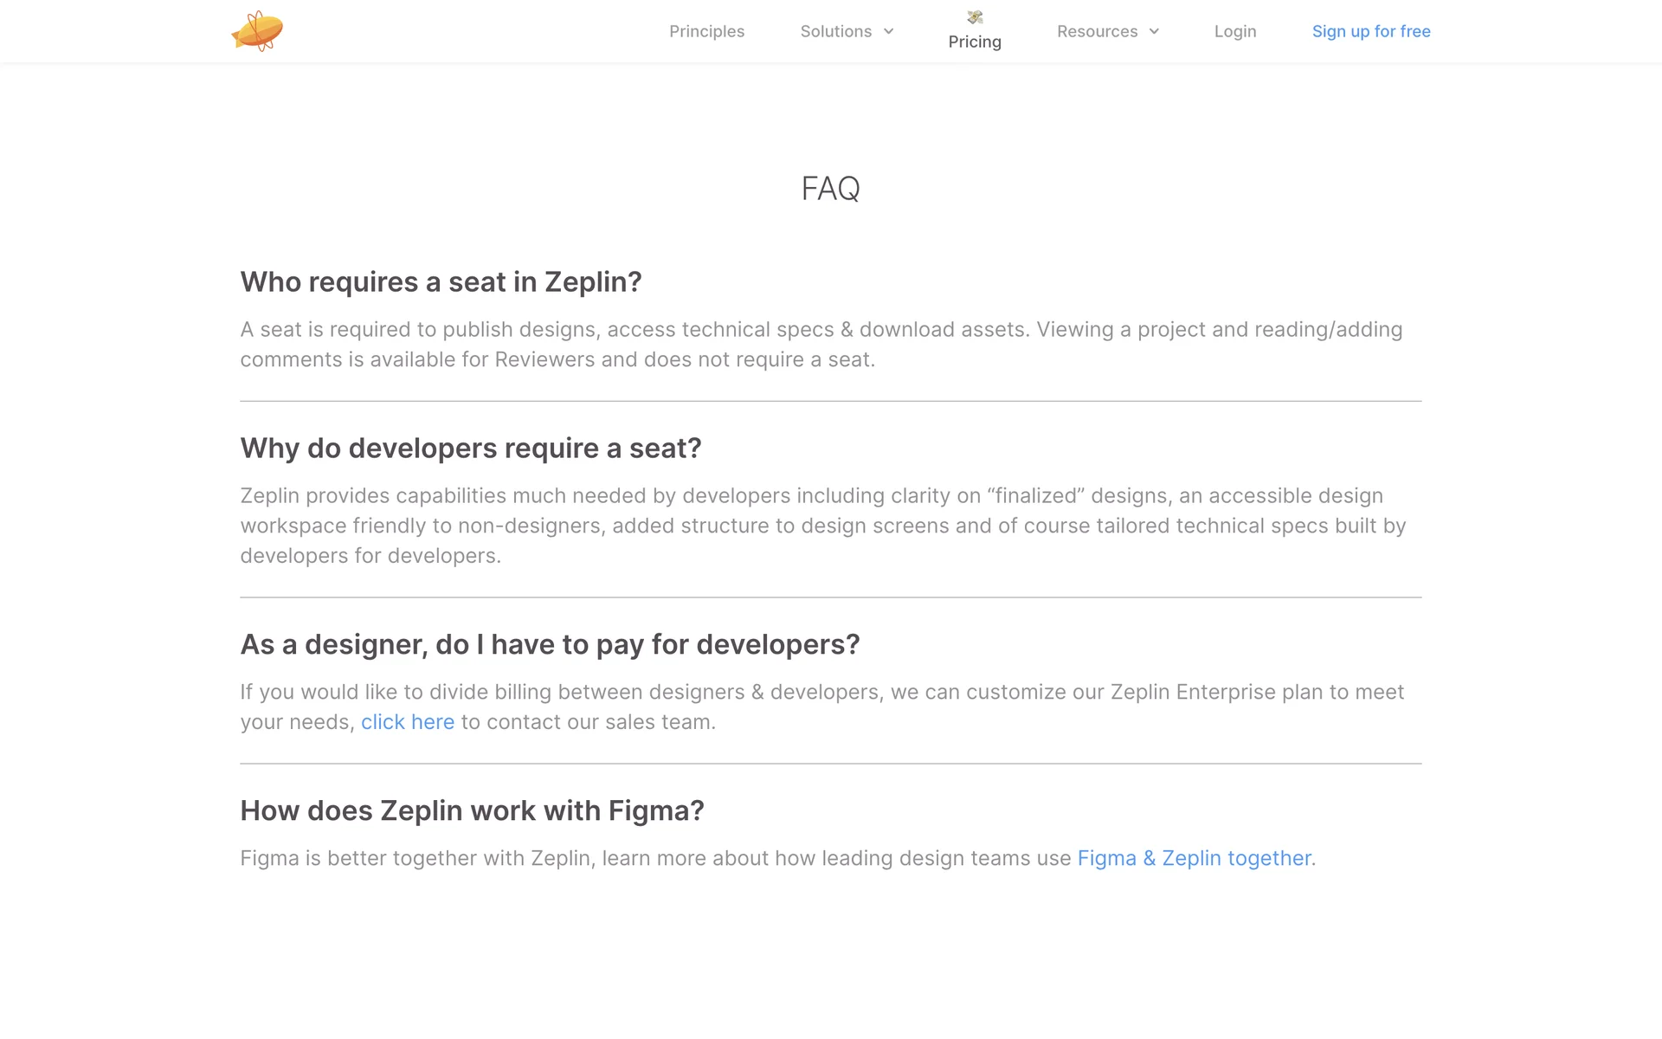
Task: Select the Resources menu label
Action: pos(1097,31)
